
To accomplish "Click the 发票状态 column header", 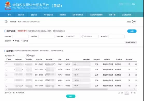I will pos(97,59).
